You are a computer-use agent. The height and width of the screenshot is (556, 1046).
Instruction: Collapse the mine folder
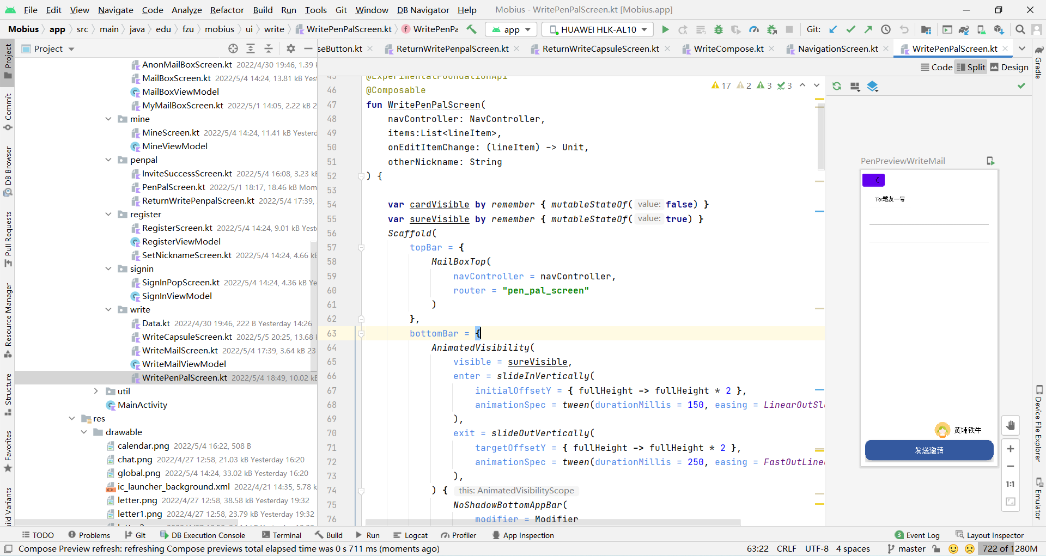click(108, 119)
